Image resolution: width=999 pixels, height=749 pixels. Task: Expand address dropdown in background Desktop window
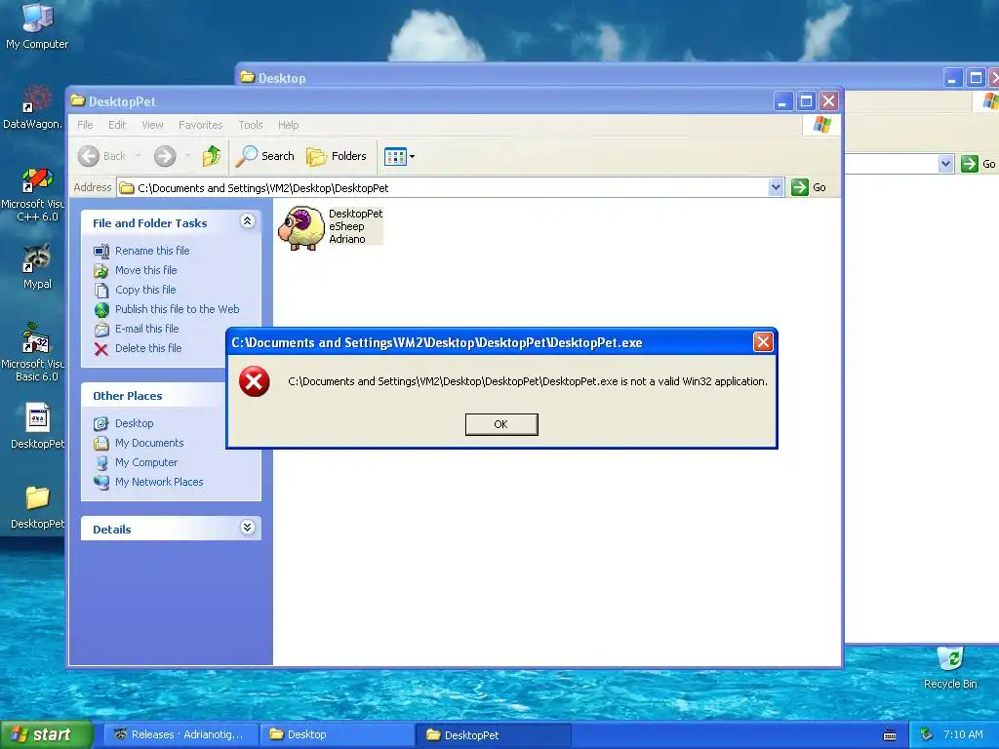coord(945,164)
